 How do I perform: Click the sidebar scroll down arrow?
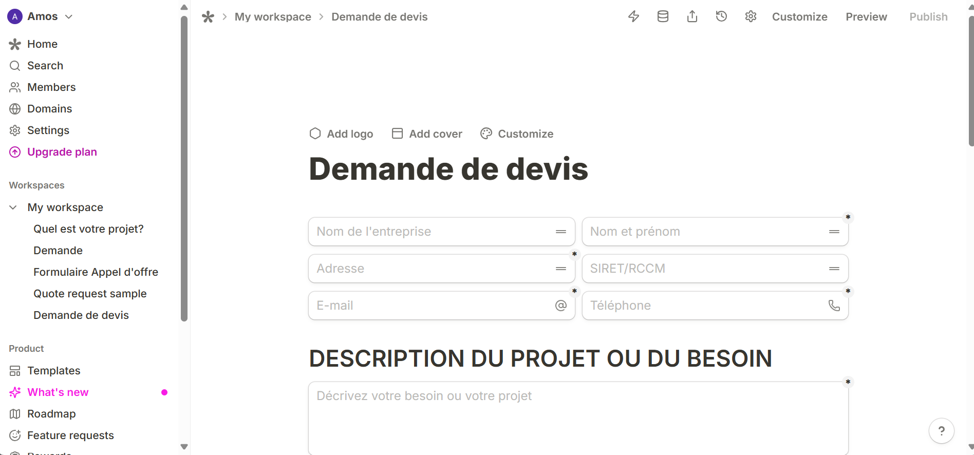point(184,447)
